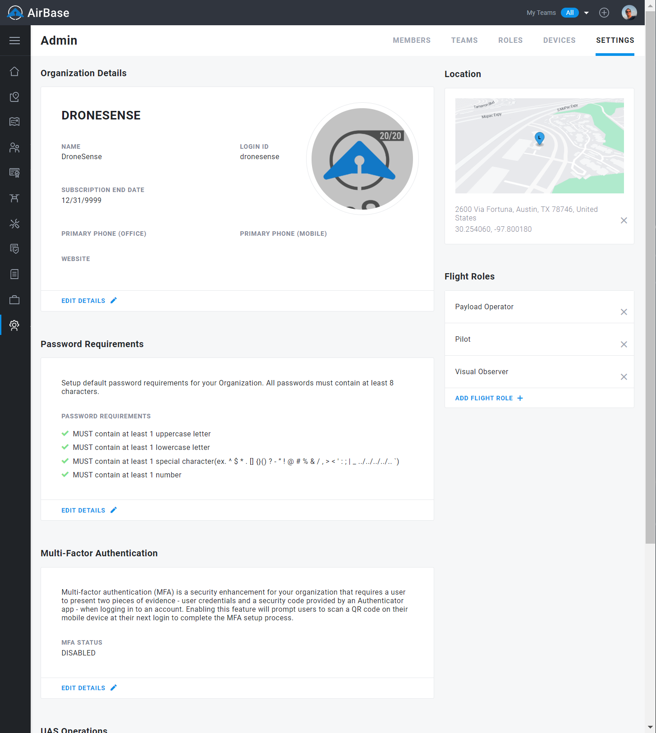Image resolution: width=656 pixels, height=733 pixels.
Task: Remove the location address
Action: [624, 220]
